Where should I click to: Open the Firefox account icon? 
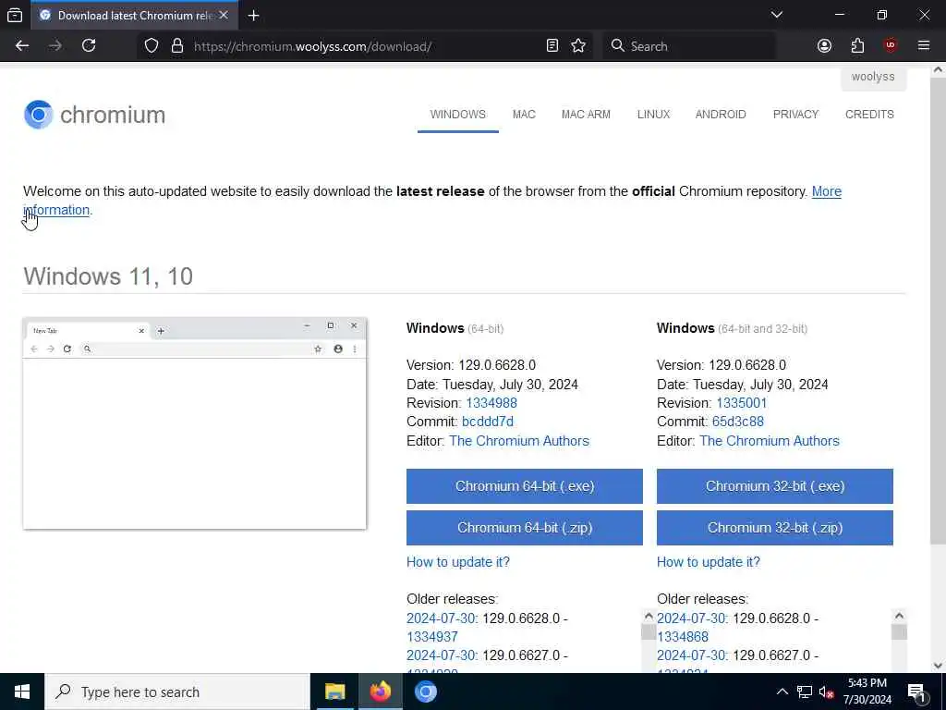pos(824,46)
